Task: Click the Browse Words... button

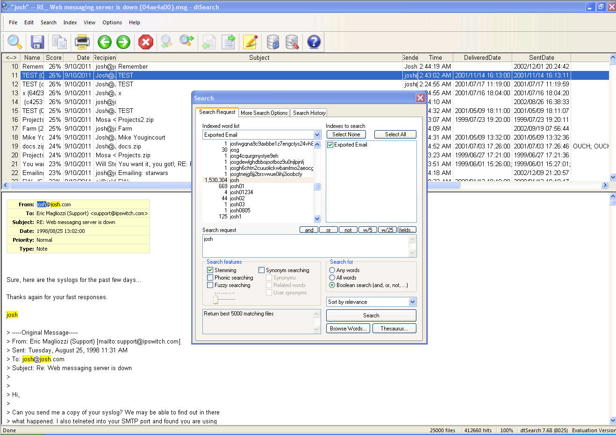Action: pos(348,329)
